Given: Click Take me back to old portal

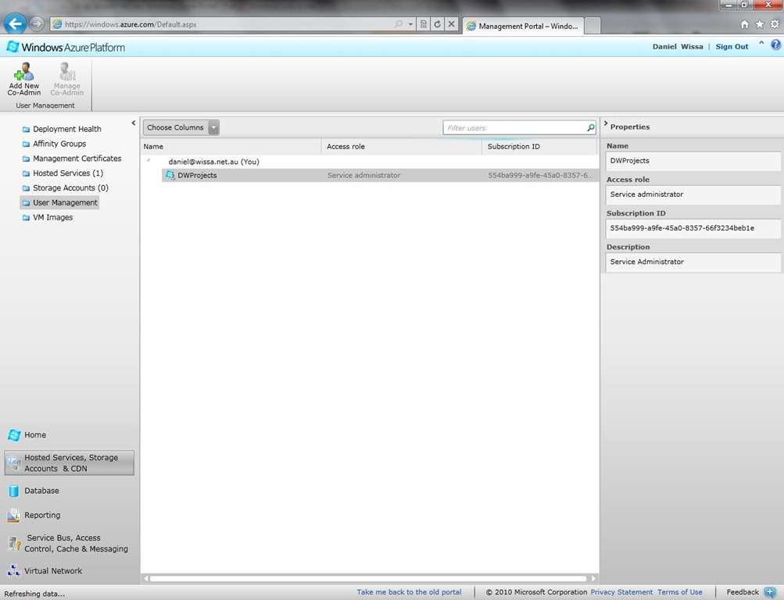Looking at the screenshot, I should [409, 592].
